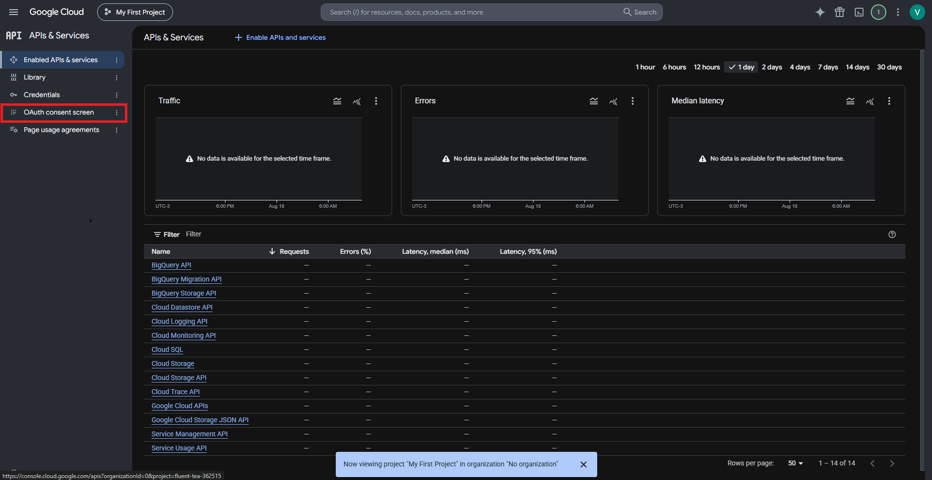
Task: Select the 30 days time range
Action: [x=889, y=67]
